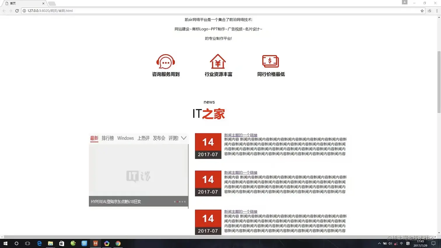
Task: Open the volume control in system tray
Action: 390,243
